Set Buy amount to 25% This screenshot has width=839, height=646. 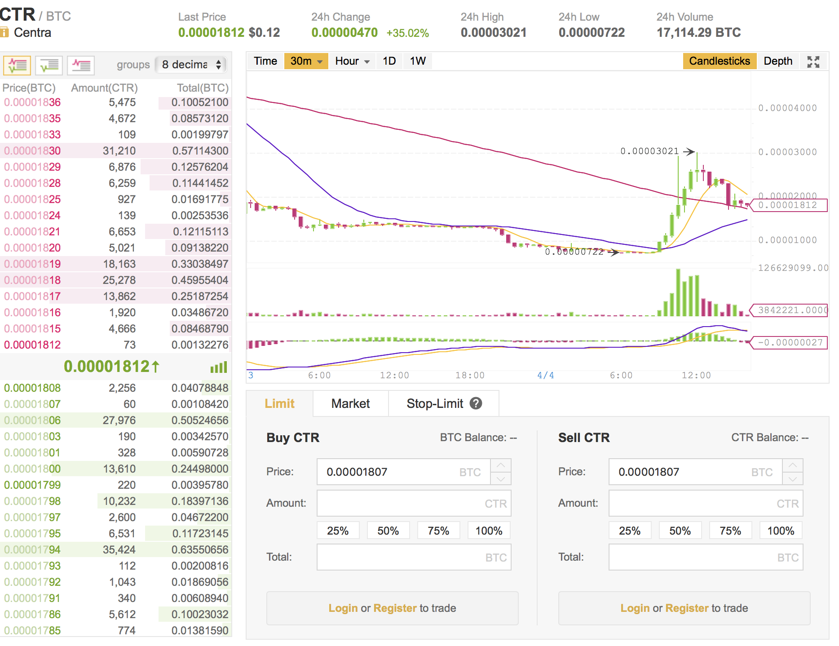tap(338, 531)
